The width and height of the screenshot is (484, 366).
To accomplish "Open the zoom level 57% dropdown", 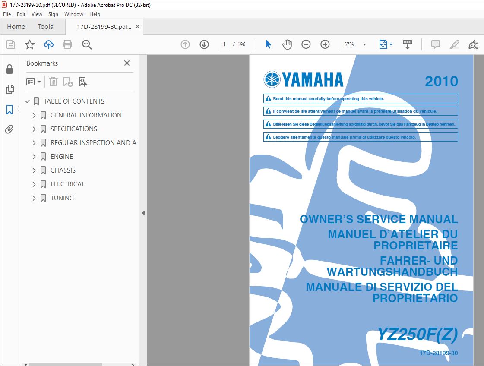I will pyautogui.click(x=364, y=44).
